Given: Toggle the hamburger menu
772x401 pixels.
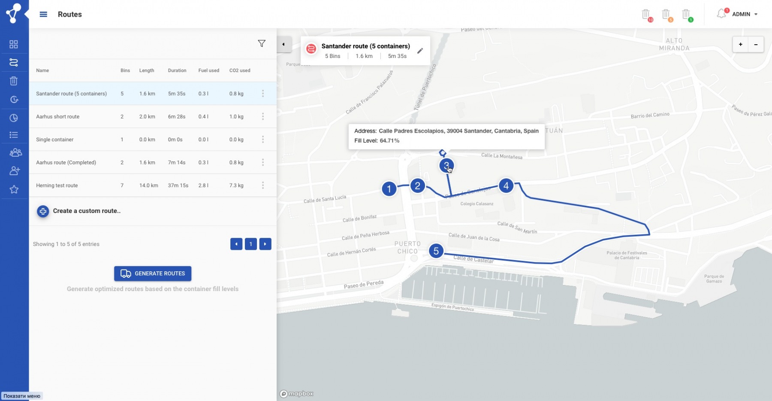Looking at the screenshot, I should [43, 14].
